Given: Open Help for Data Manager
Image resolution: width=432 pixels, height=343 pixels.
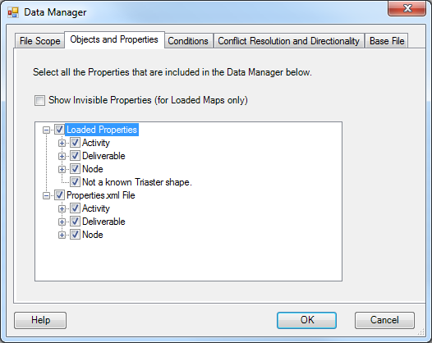Looking at the screenshot, I should point(40,320).
